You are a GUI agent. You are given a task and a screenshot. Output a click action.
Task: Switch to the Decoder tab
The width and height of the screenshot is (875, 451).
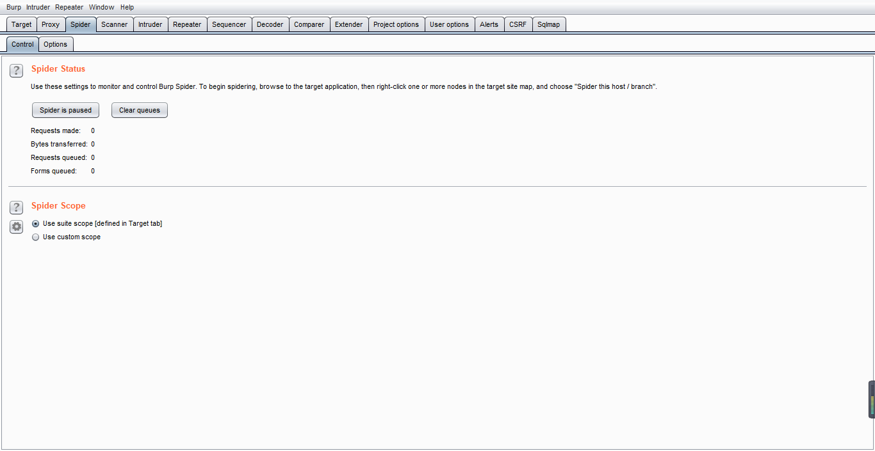coord(270,24)
